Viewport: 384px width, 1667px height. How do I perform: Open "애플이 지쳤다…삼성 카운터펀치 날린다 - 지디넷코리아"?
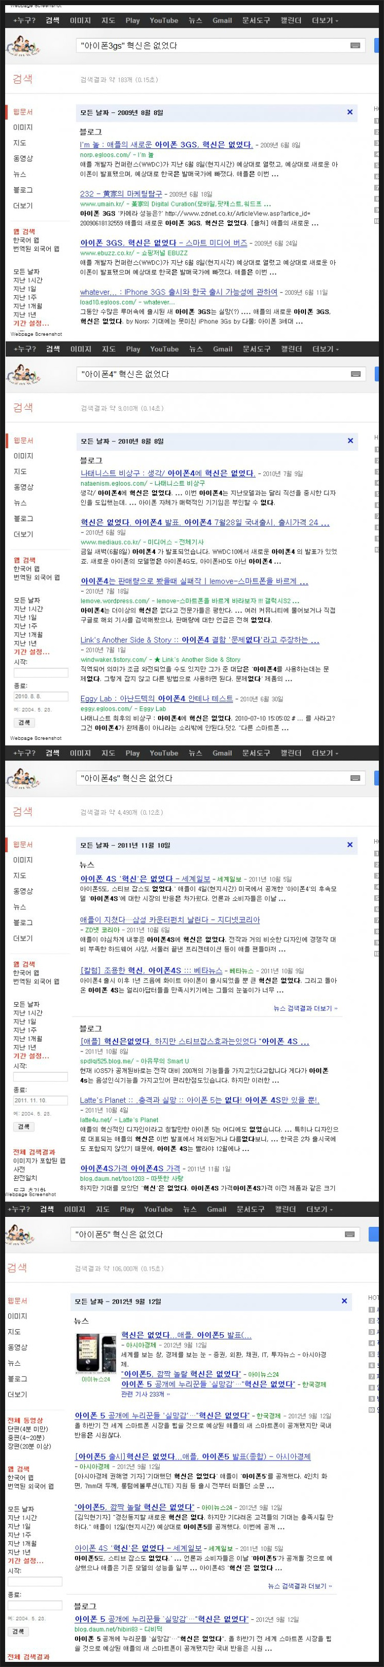169,919
